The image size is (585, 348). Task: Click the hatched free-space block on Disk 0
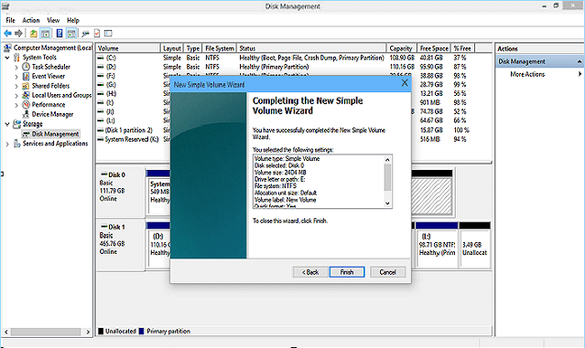pos(432,196)
